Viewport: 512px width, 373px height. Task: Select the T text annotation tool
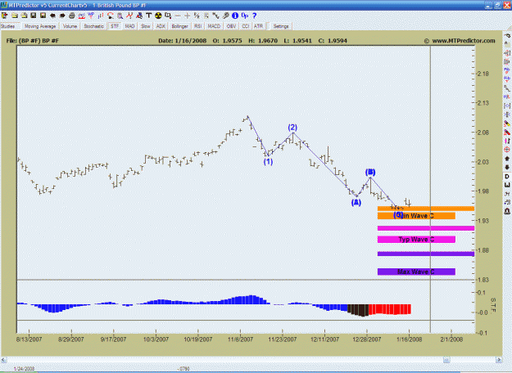click(x=148, y=16)
